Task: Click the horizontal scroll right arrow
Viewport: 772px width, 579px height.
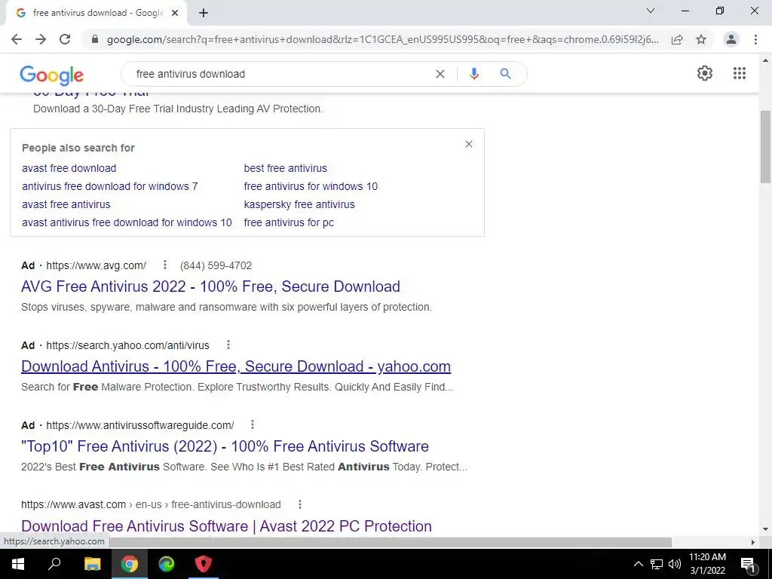Action: pyautogui.click(x=753, y=542)
